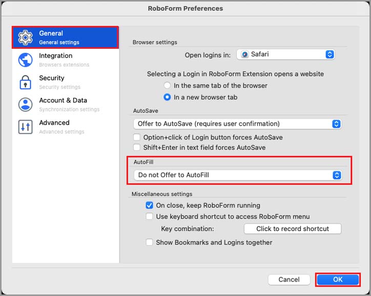The width and height of the screenshot is (371, 296).
Task: Open the Do not Offer to AutoFill dropdown
Action: (238, 175)
